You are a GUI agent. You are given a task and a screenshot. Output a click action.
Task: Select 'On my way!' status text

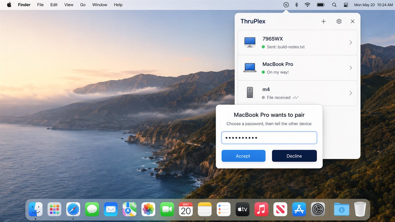[278, 72]
